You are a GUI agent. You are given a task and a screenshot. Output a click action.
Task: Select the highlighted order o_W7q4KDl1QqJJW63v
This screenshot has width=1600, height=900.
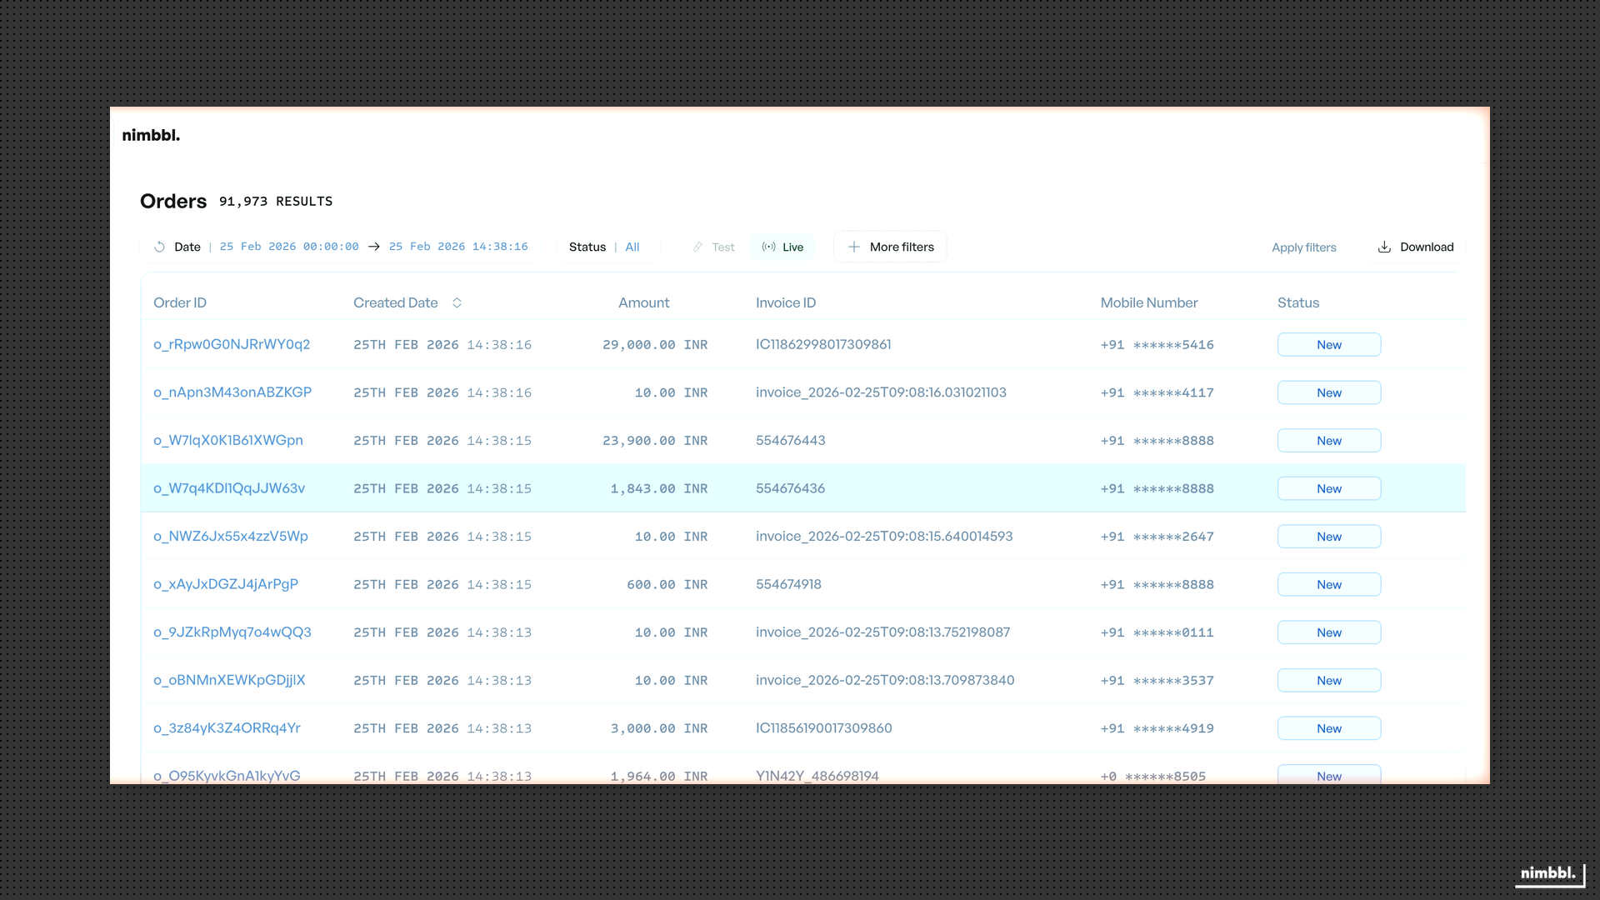229,488
